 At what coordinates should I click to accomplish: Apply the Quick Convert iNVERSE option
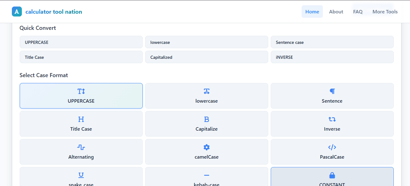(332, 57)
